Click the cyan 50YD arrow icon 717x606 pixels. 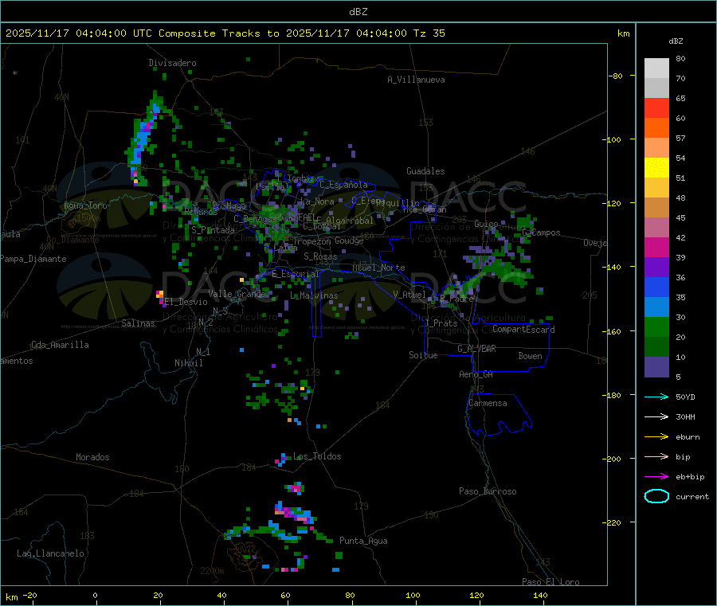point(656,397)
